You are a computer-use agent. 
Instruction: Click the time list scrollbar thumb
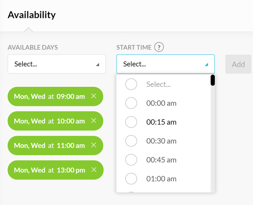click(212, 80)
